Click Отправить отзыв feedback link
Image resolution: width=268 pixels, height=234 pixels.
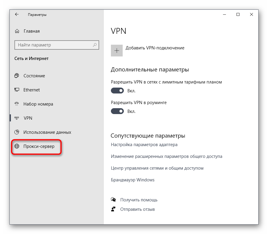tap(137, 209)
